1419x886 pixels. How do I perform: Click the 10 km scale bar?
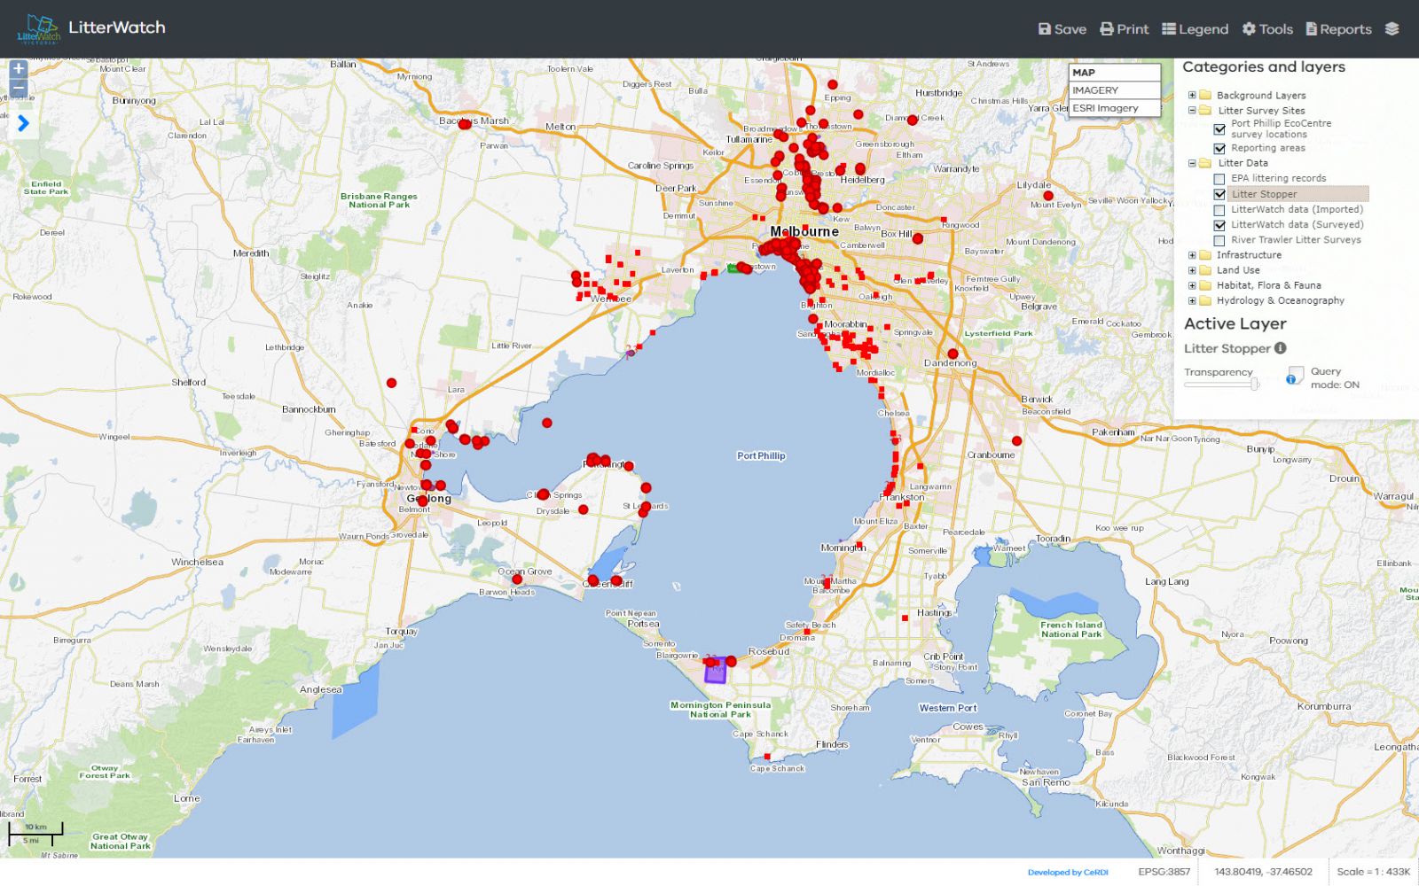coord(35,832)
